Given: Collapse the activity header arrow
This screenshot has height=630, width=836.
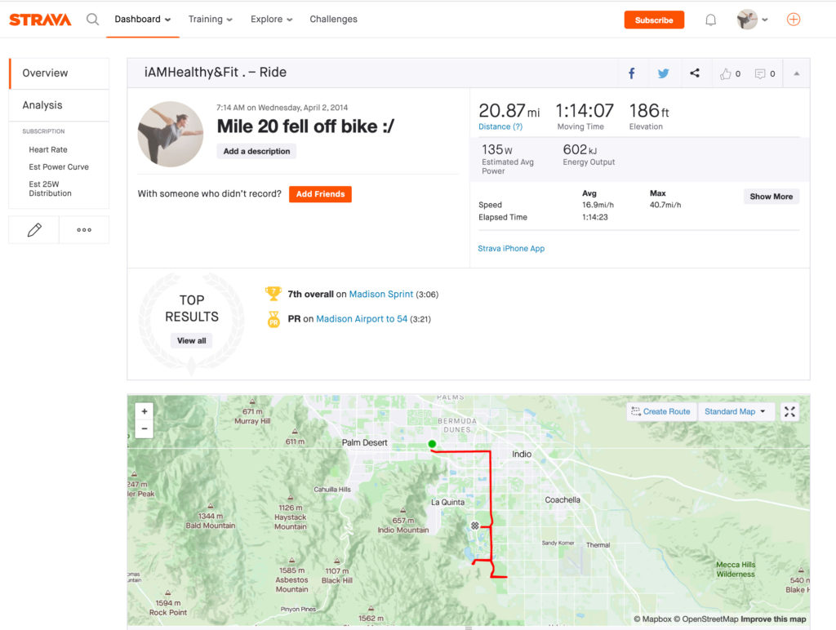Looking at the screenshot, I should click(796, 73).
